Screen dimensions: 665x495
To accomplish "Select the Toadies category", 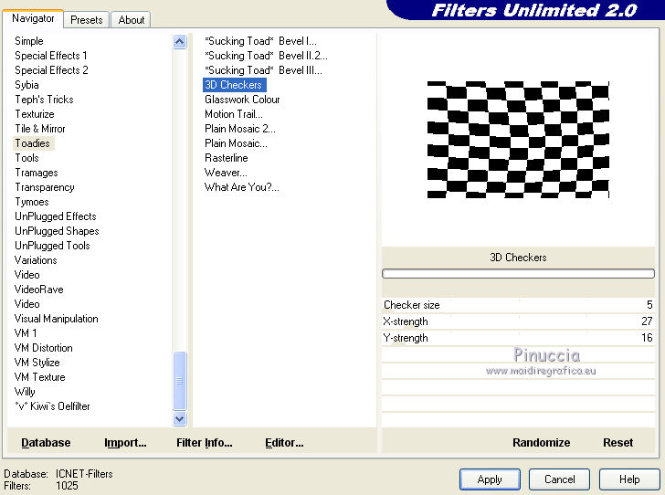I will point(33,143).
